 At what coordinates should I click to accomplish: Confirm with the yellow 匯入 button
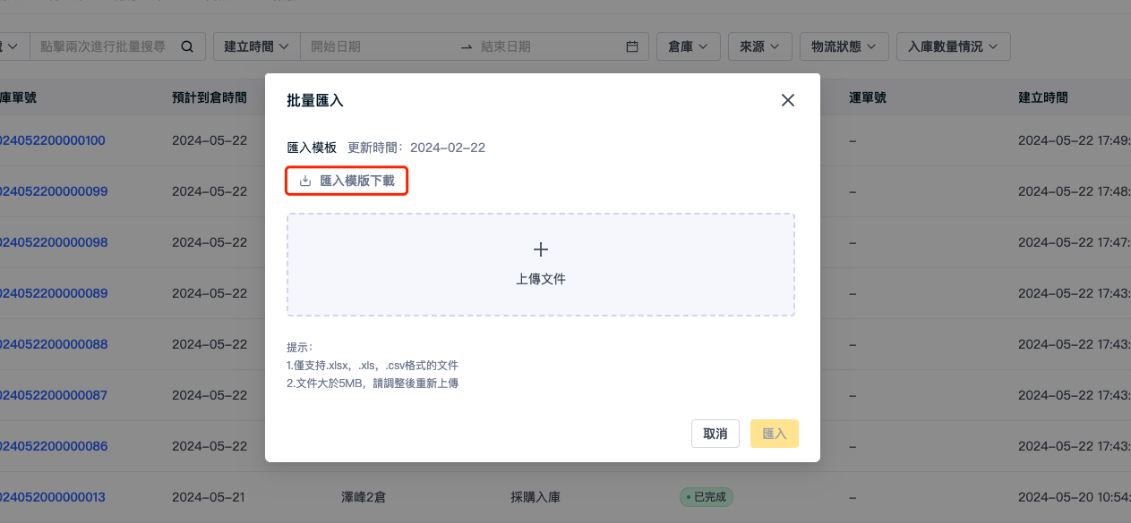[775, 434]
